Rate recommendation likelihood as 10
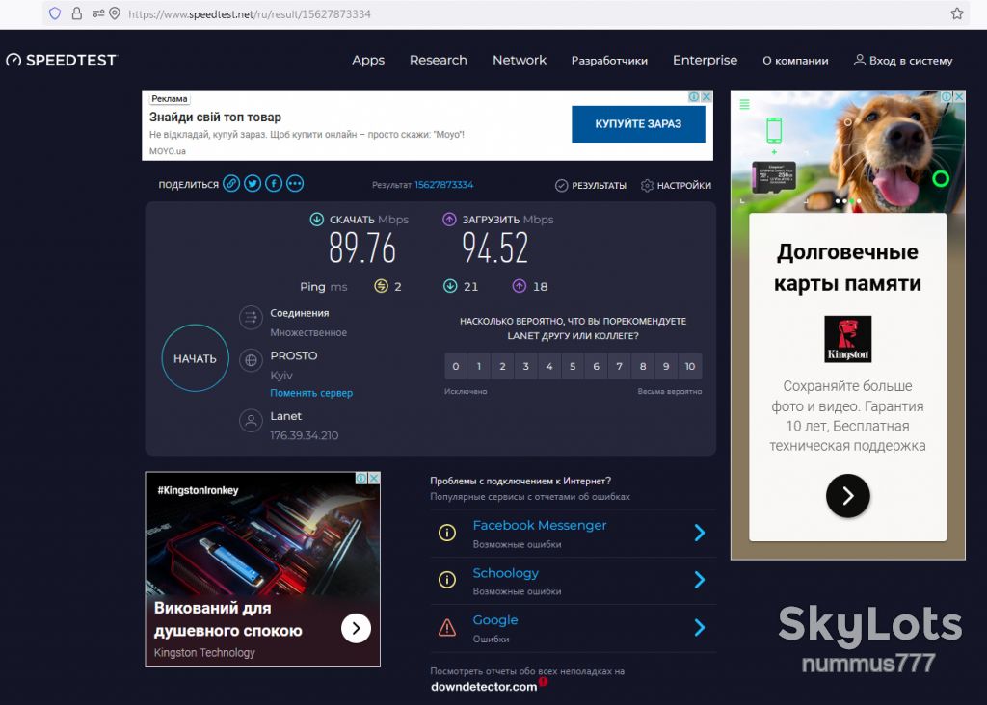 (690, 366)
